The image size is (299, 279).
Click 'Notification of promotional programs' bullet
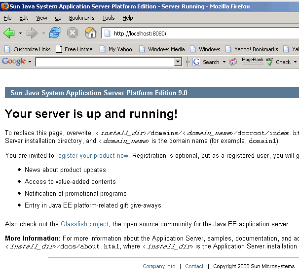[75, 194]
